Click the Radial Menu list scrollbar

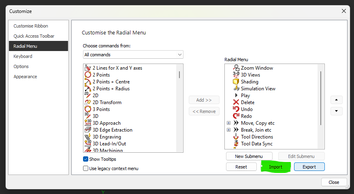click(321, 97)
